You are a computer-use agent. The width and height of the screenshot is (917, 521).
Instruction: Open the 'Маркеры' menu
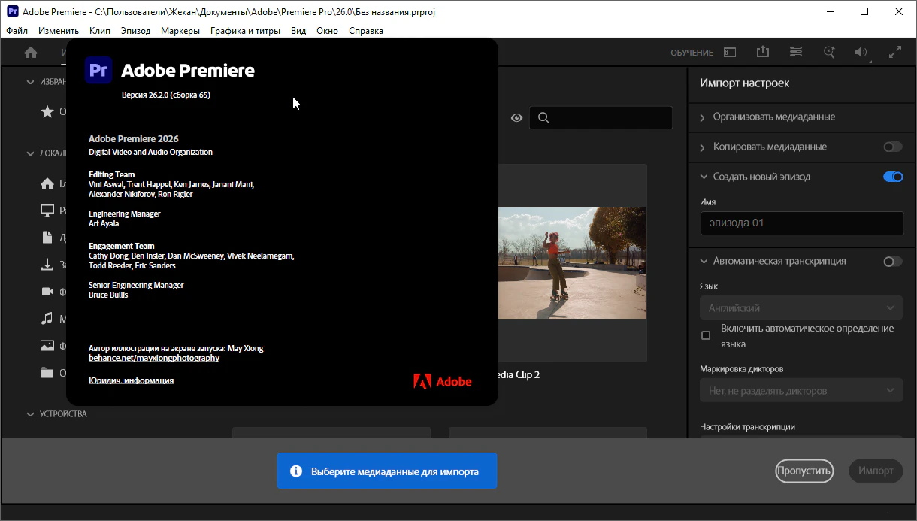[180, 31]
